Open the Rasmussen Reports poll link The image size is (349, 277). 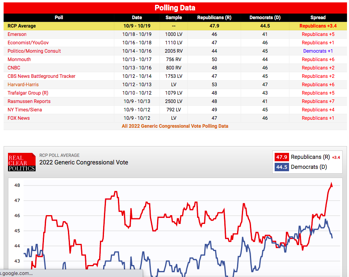pyautogui.click(x=29, y=101)
